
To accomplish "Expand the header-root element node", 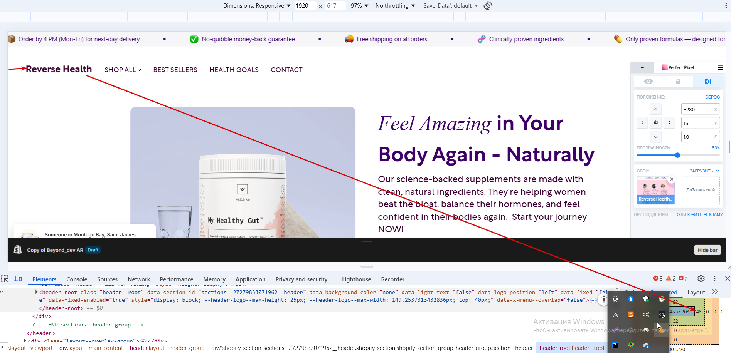I will tap(36, 292).
